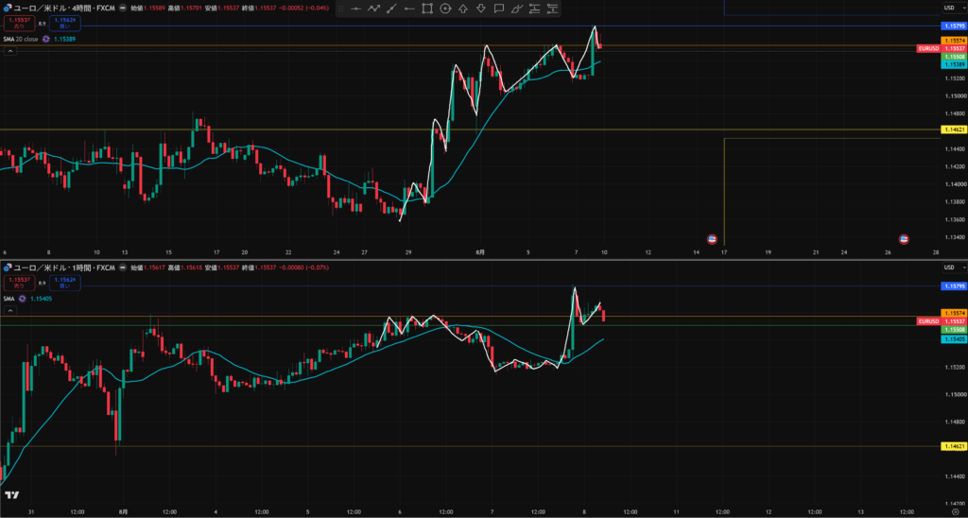Select the arrow up marker tool
968x518 pixels.
tap(463, 9)
